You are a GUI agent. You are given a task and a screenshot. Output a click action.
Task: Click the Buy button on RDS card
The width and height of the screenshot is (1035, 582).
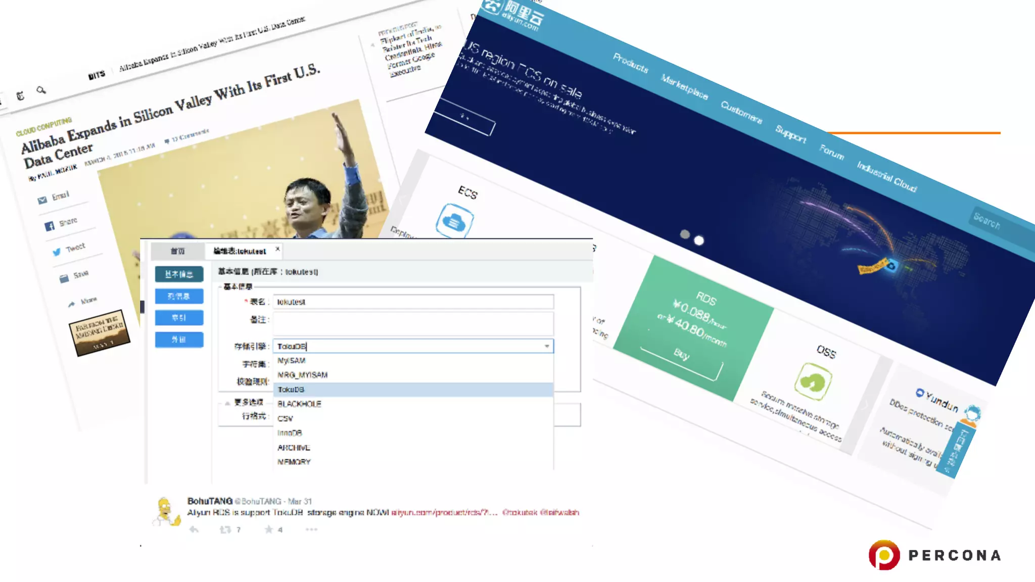(681, 354)
